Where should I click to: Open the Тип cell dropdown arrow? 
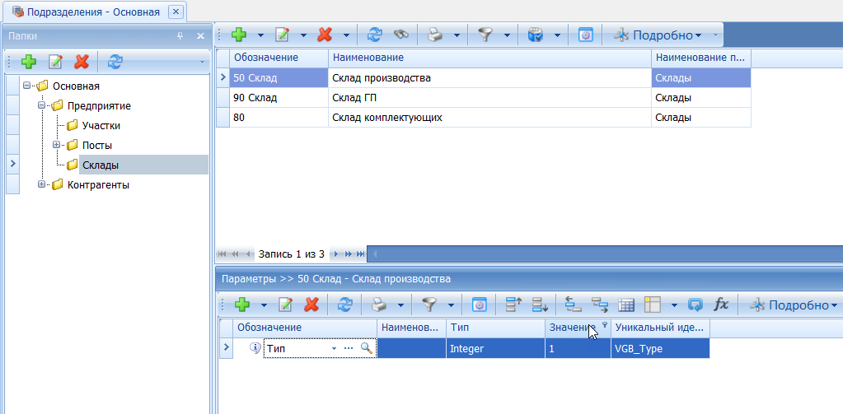[335, 349]
